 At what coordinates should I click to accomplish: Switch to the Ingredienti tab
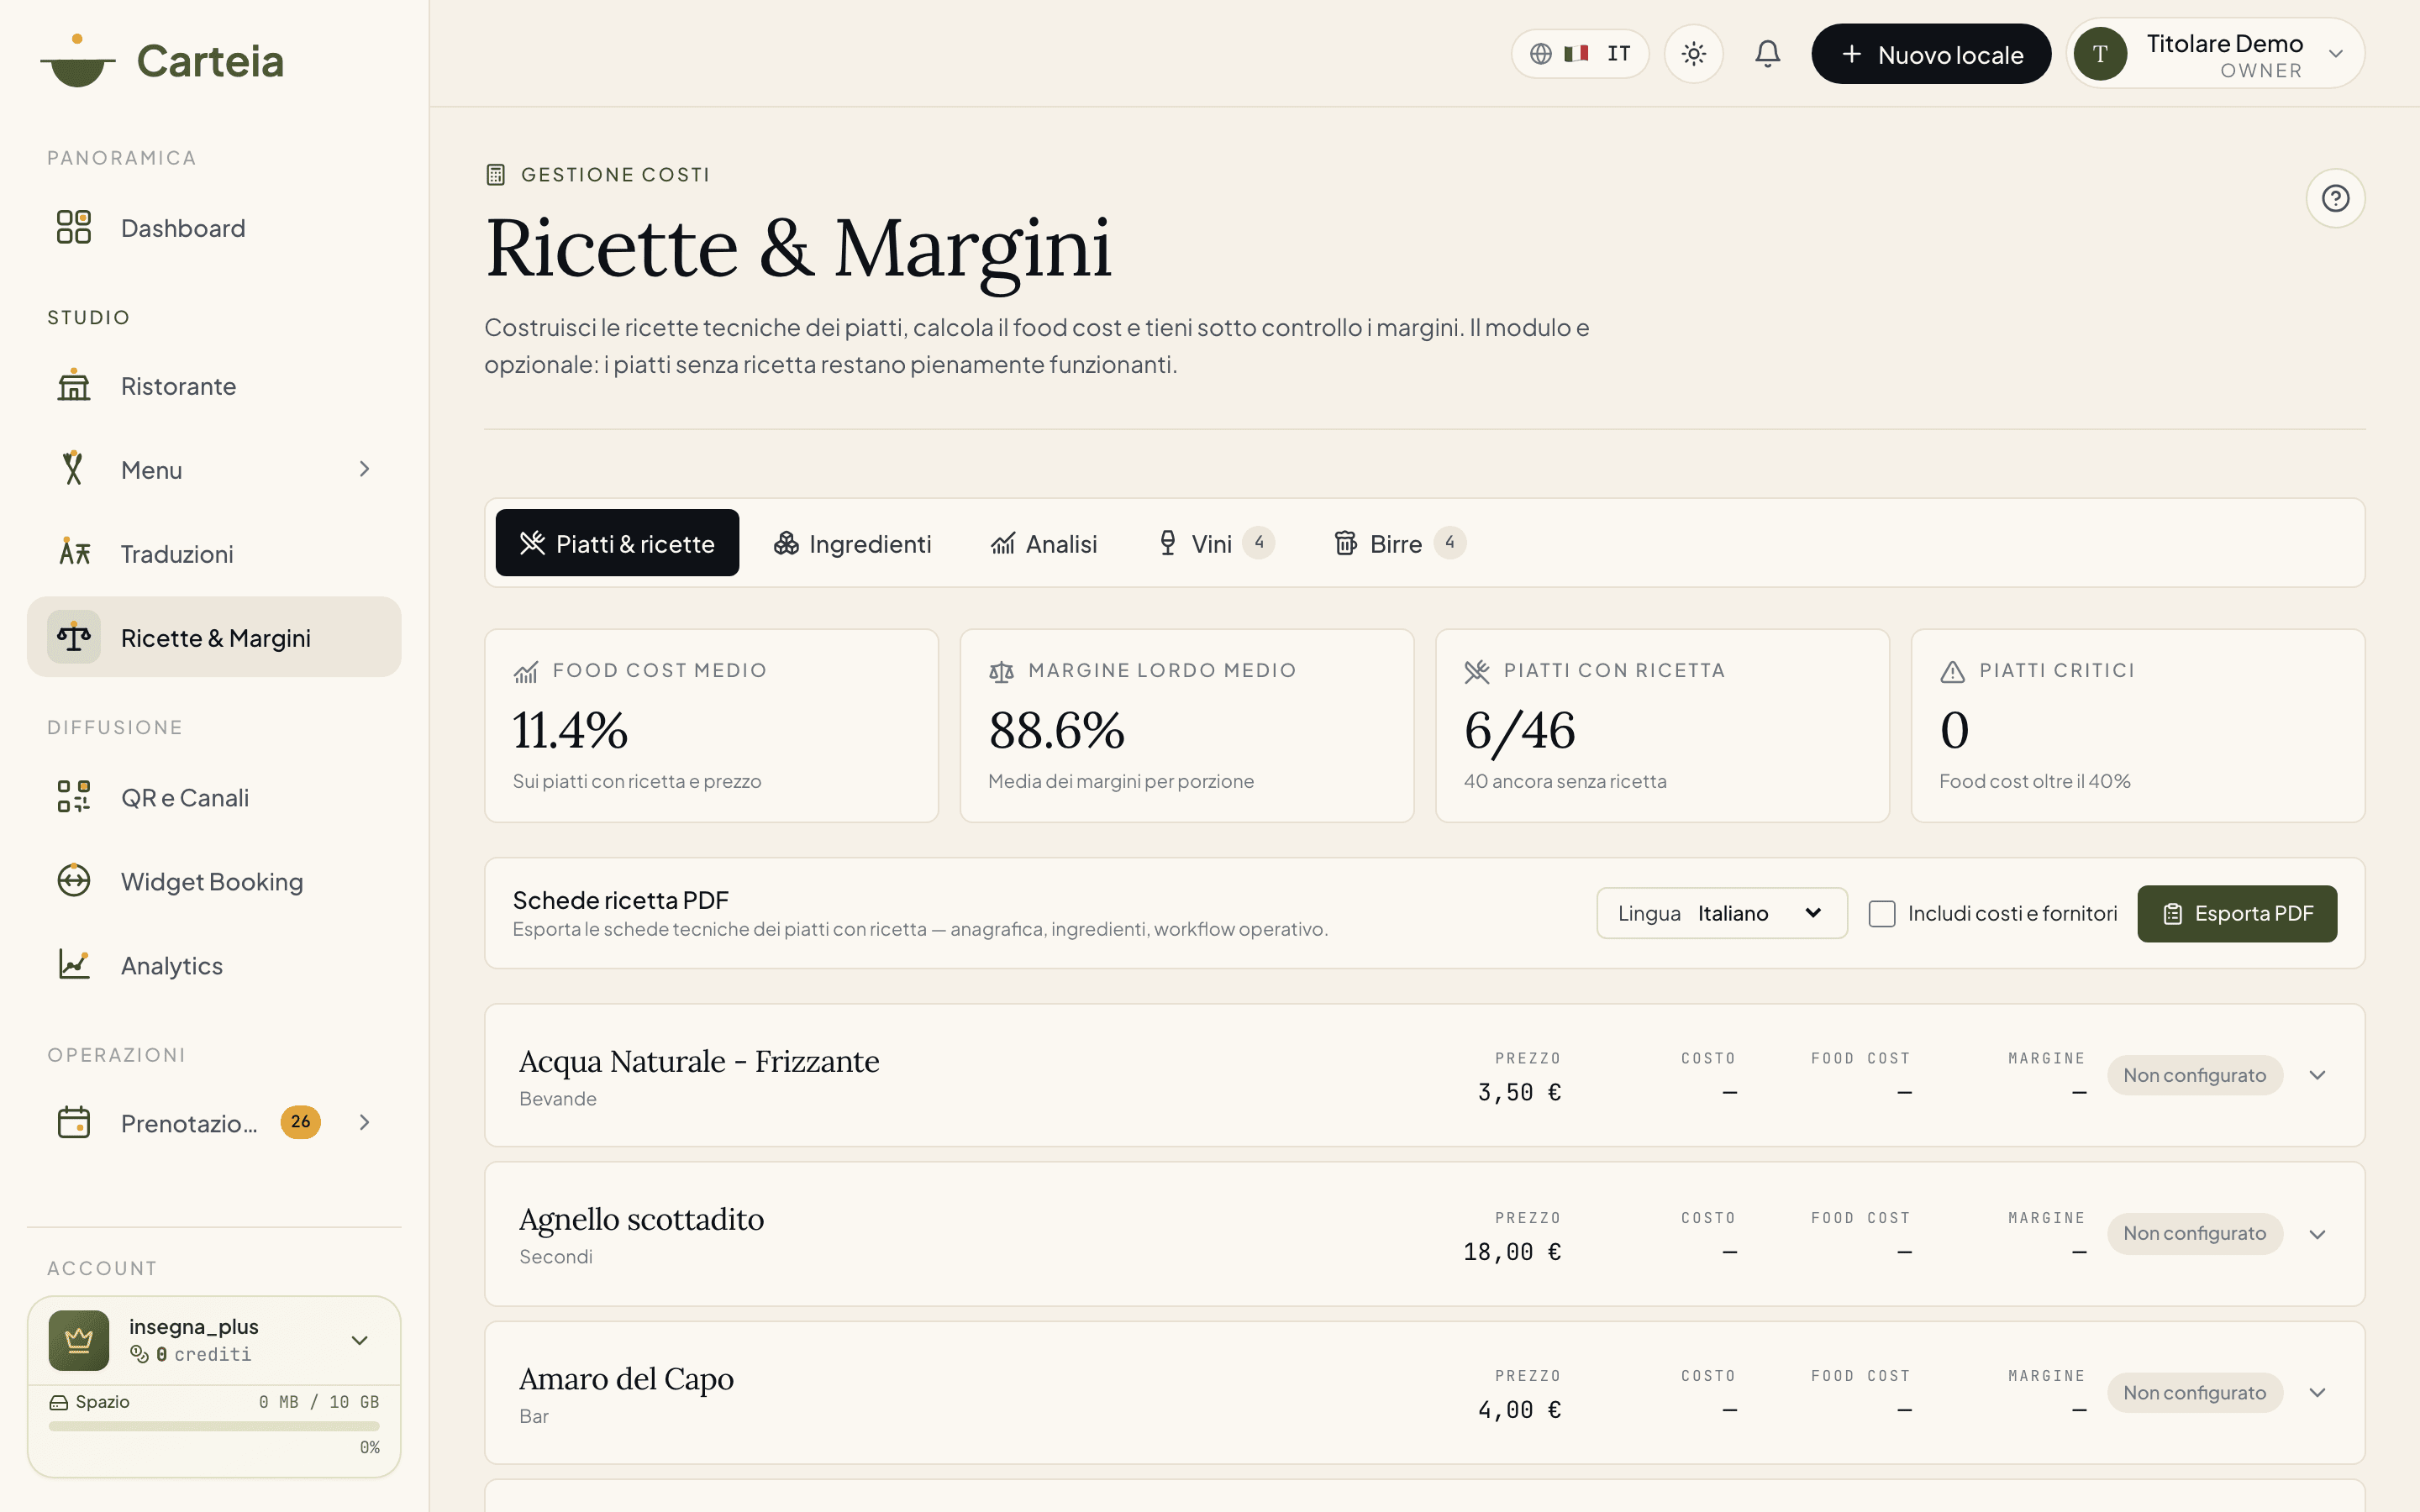852,543
